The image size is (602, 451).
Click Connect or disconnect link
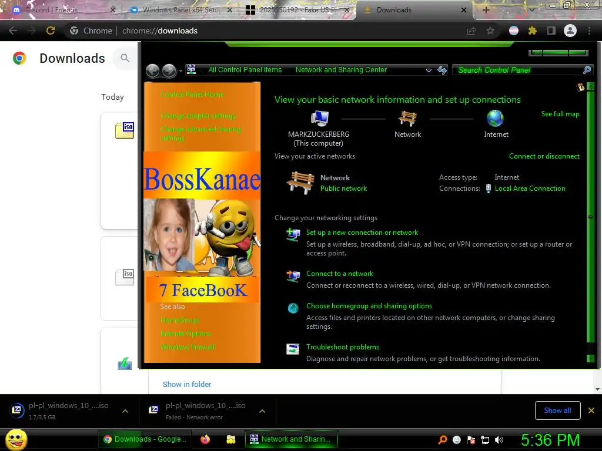pos(544,156)
